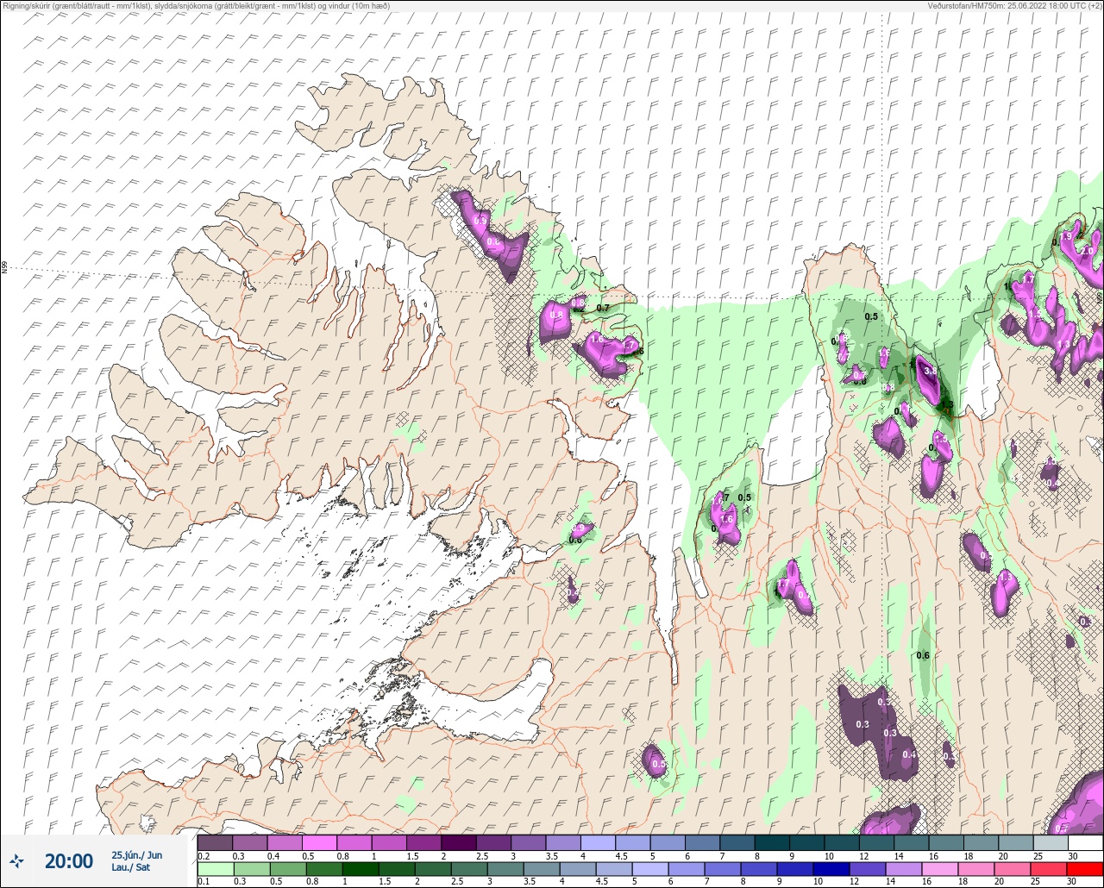Viewport: 1104px width, 888px height.
Task: Select the 20:00 forecast time label
Action: [x=69, y=860]
